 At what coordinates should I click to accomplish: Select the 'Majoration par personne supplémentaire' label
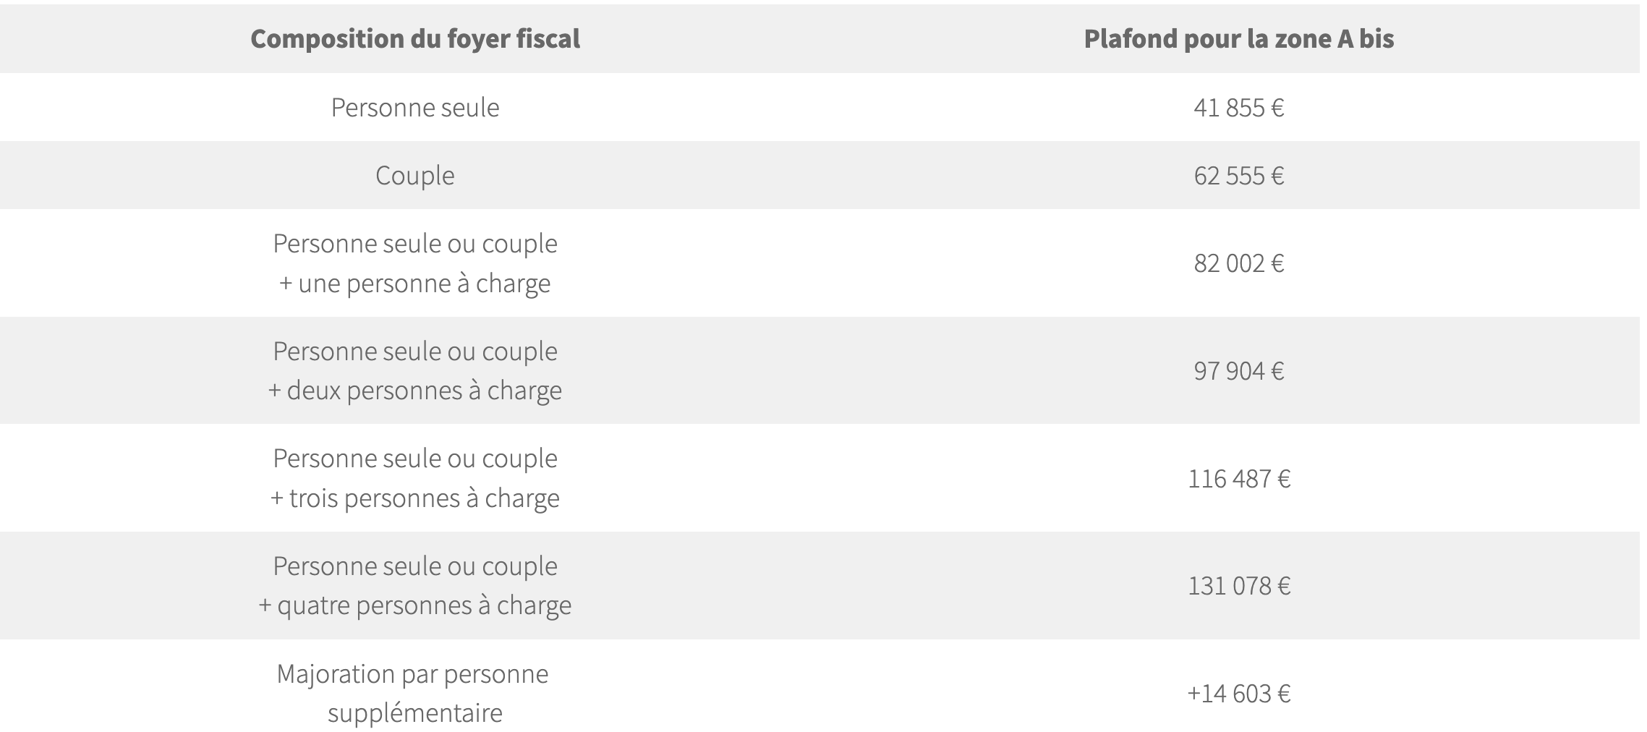click(414, 693)
